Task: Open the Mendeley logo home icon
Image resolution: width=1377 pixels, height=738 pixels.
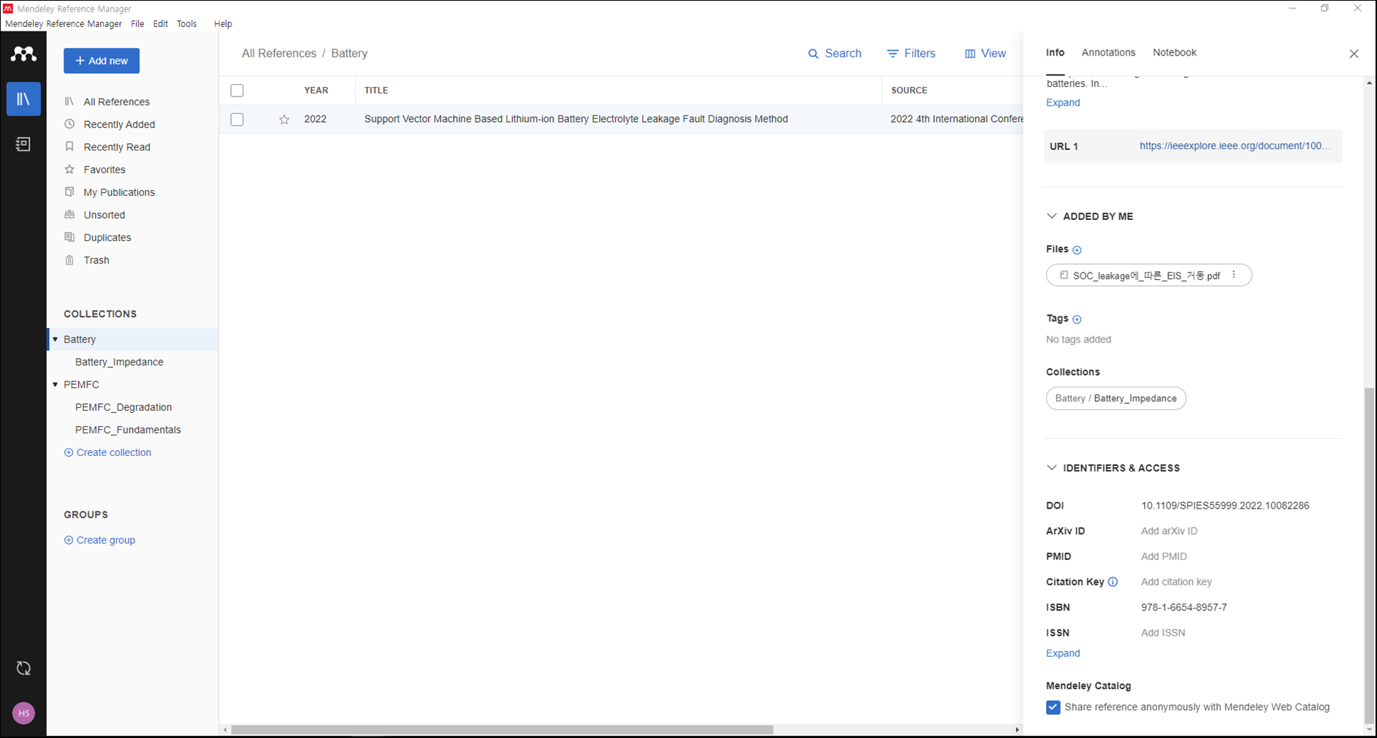Action: pyautogui.click(x=23, y=54)
